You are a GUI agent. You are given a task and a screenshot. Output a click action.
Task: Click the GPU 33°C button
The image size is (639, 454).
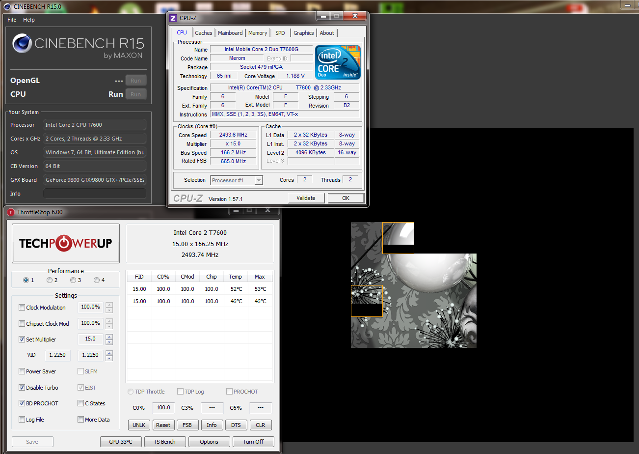[x=121, y=442]
